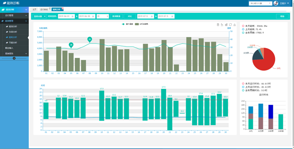The image size is (294, 149).
Task: Open the 日 time granularity dropdown
Action: 103,16
